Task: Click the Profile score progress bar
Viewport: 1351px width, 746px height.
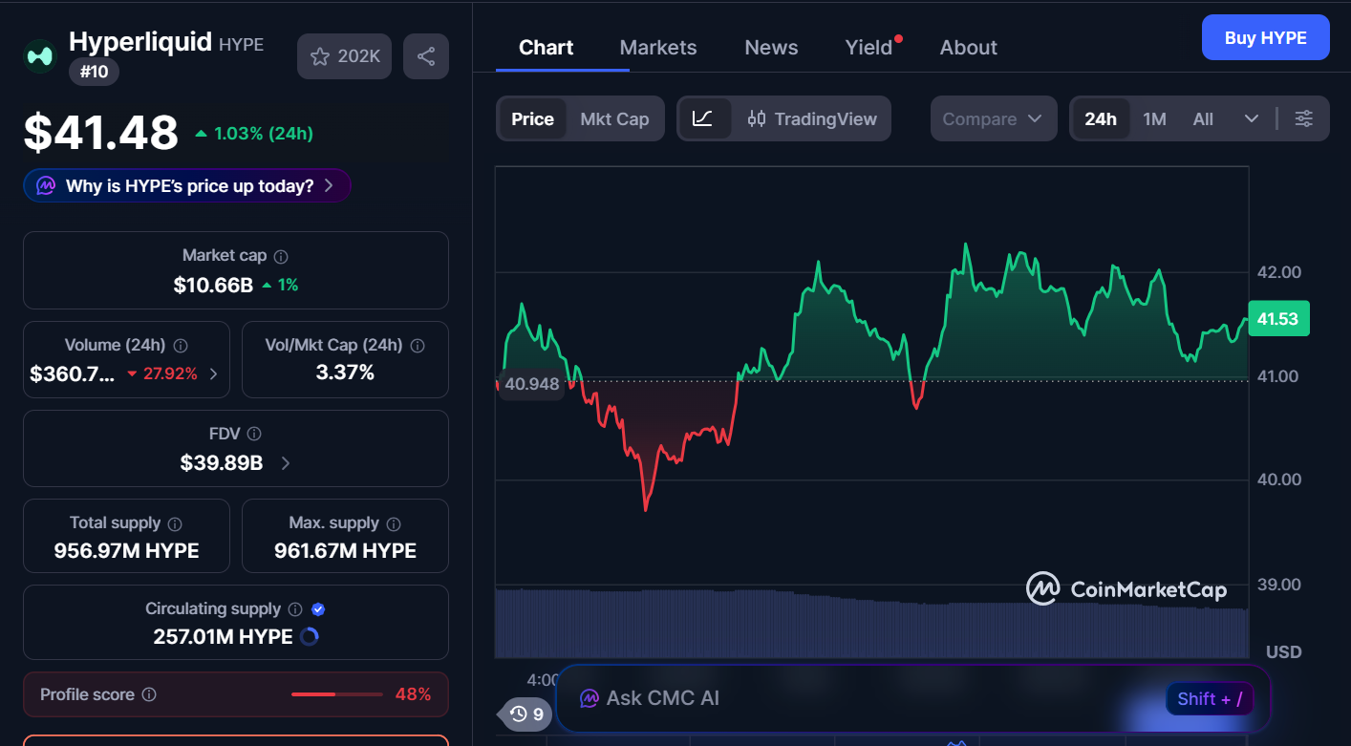Action: (336, 694)
